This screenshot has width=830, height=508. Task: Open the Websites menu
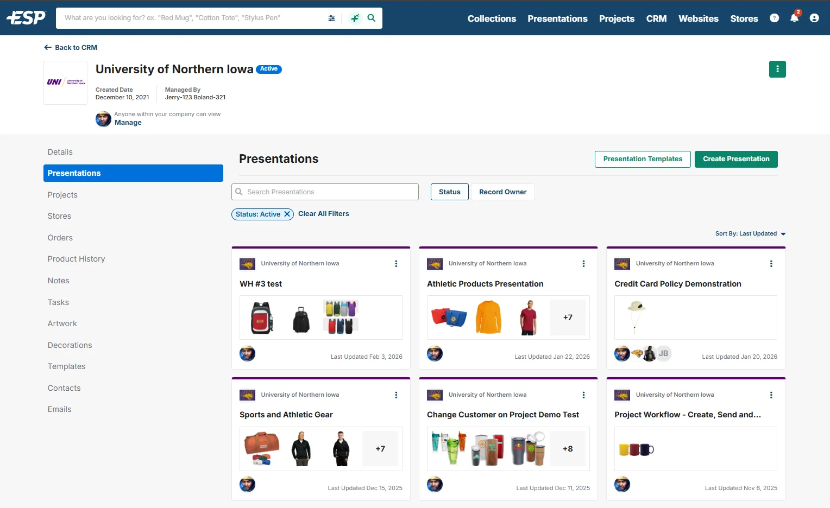click(699, 18)
